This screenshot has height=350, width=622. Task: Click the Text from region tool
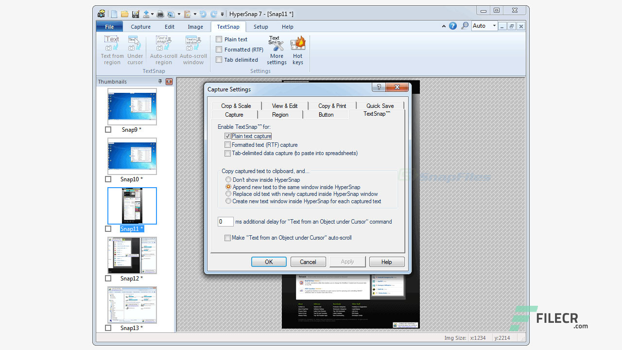[x=112, y=51]
